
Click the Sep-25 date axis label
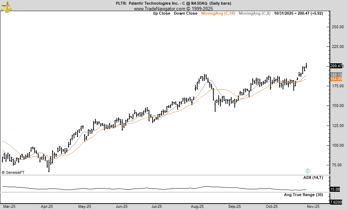point(234,206)
